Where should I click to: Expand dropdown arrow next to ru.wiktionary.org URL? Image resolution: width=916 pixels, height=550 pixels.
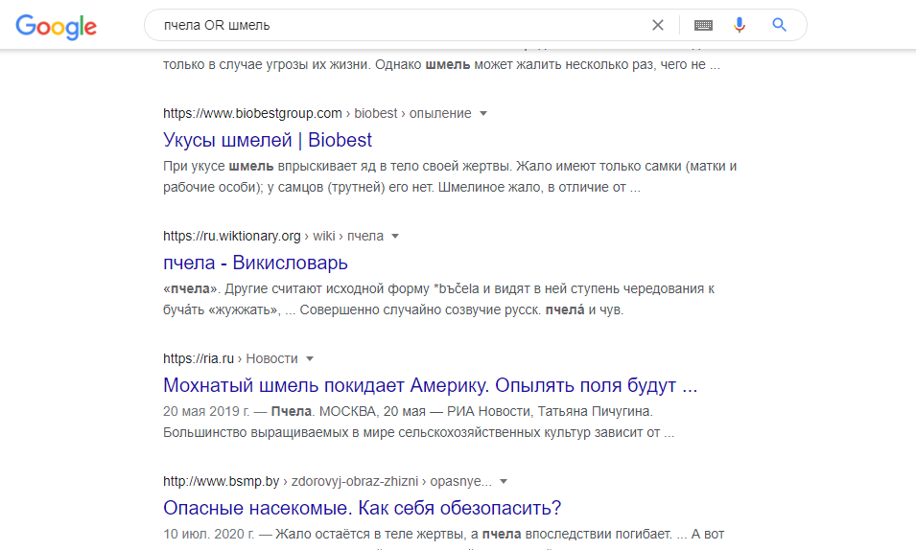click(395, 236)
